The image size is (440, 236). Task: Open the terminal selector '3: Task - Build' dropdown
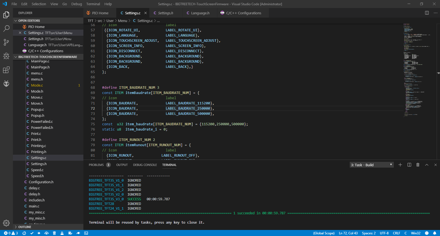tap(371, 165)
